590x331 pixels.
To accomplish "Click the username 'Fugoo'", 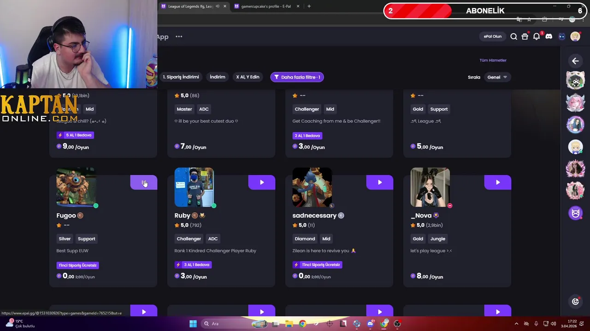I will (66, 216).
